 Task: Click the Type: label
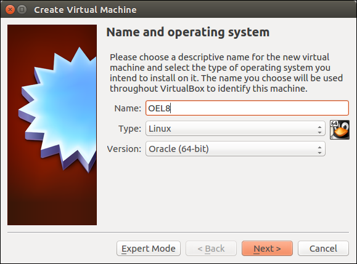[129, 129]
